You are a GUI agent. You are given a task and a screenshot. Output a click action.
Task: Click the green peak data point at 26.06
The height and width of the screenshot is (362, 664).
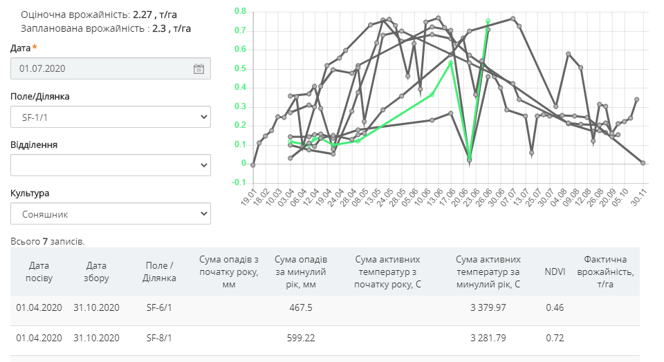(488, 21)
